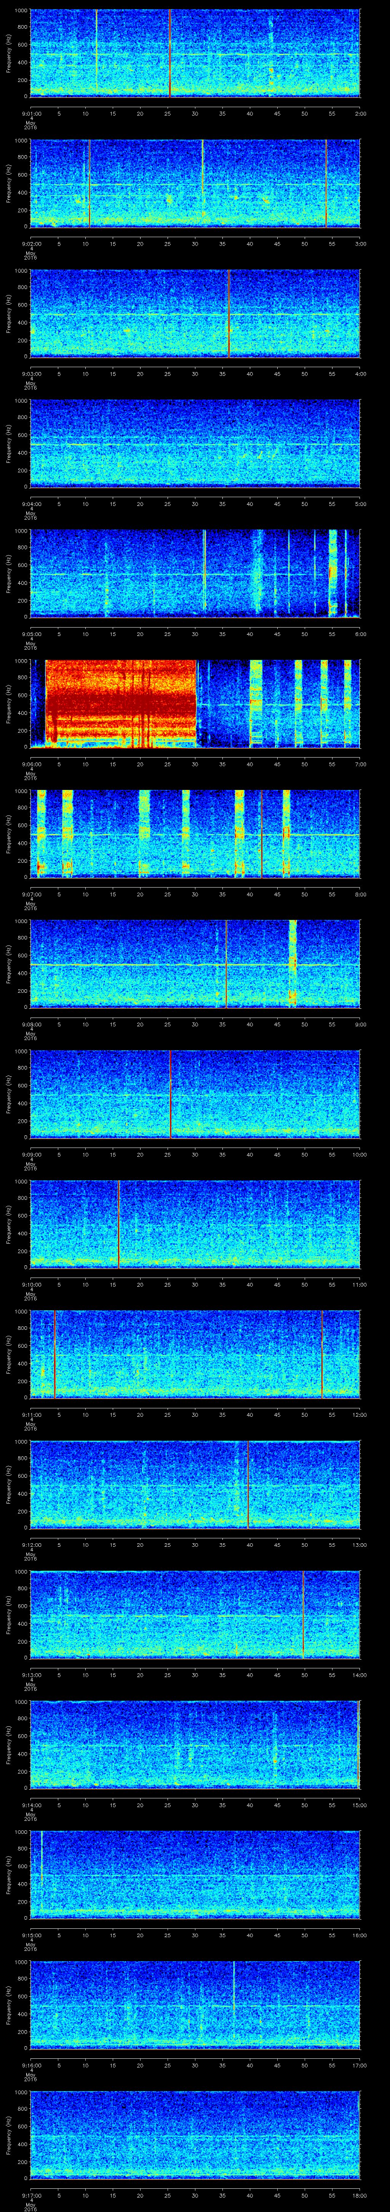This screenshot has height=2212, width=390.
Task: Click the '9:09:00' time label
Action: pos(31,1154)
